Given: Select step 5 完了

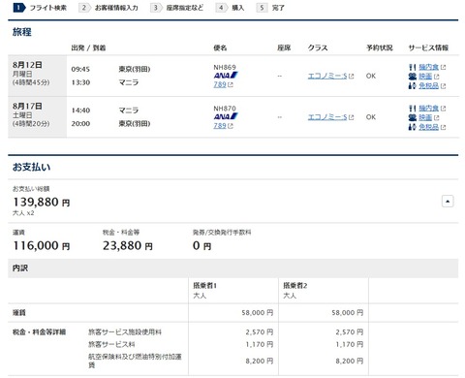Looking at the screenshot, I should coord(270,8).
